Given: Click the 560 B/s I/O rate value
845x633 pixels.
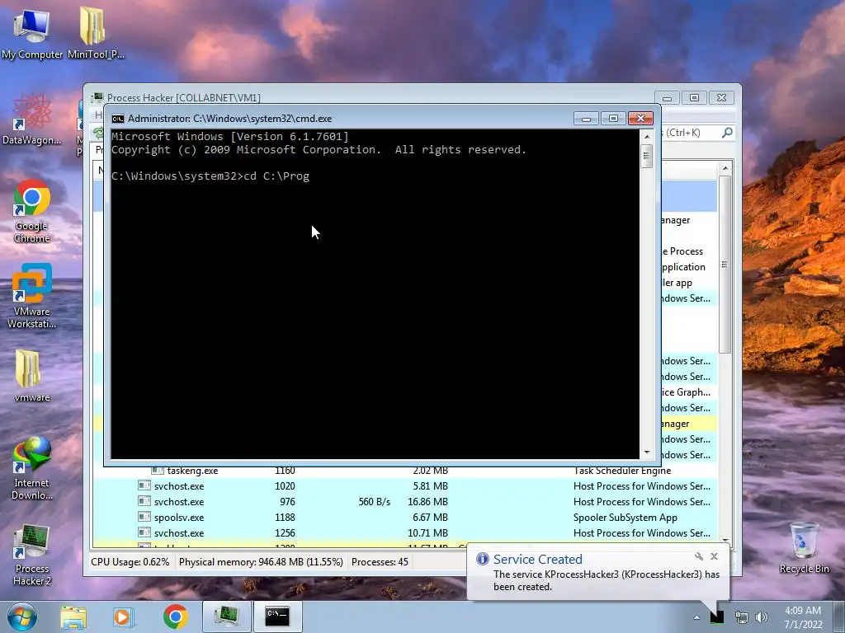Looking at the screenshot, I should pyautogui.click(x=374, y=502).
